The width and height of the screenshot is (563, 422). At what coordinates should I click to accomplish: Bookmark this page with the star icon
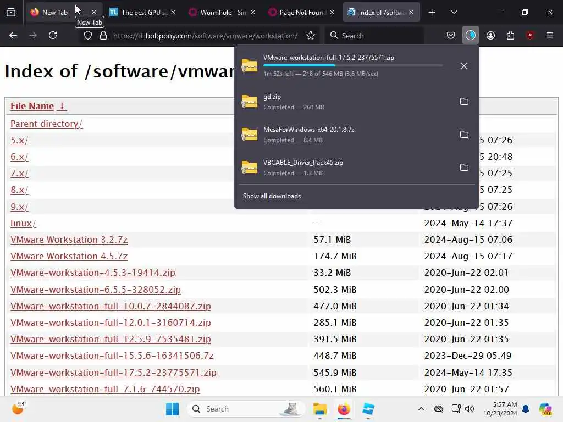[311, 36]
